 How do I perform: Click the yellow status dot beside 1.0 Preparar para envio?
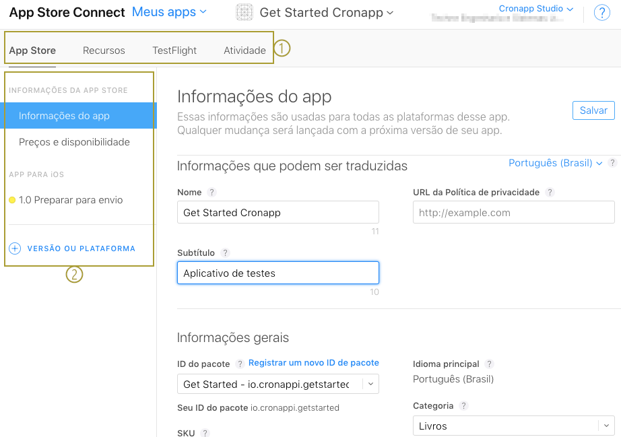coord(12,200)
